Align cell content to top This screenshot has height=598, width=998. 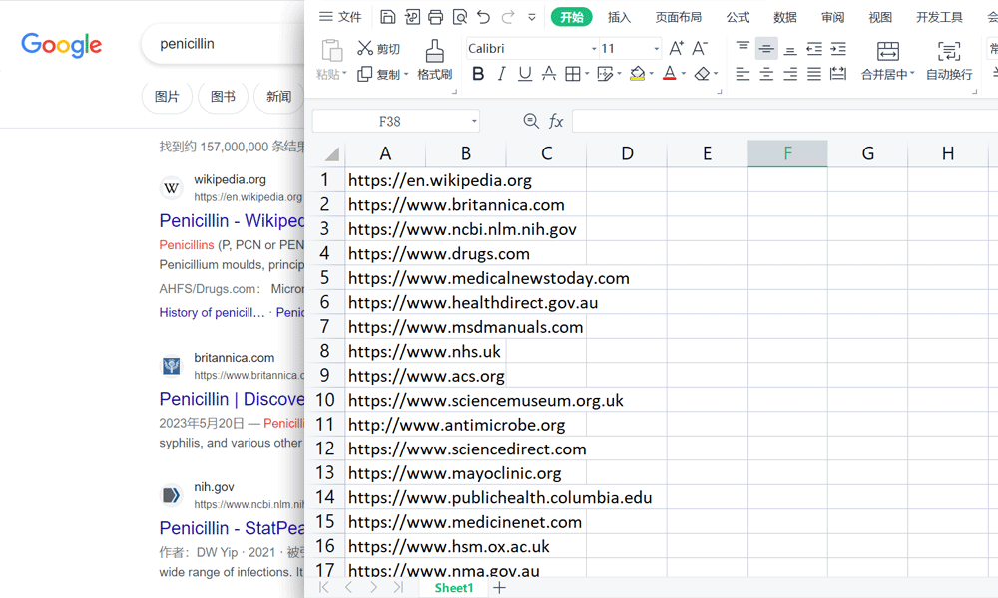tap(743, 48)
